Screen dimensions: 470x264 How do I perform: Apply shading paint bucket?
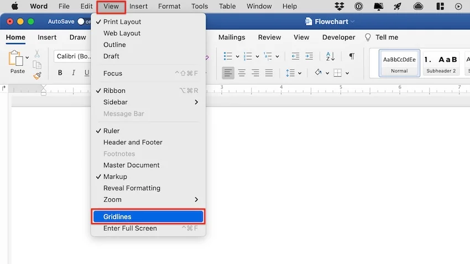[318, 72]
